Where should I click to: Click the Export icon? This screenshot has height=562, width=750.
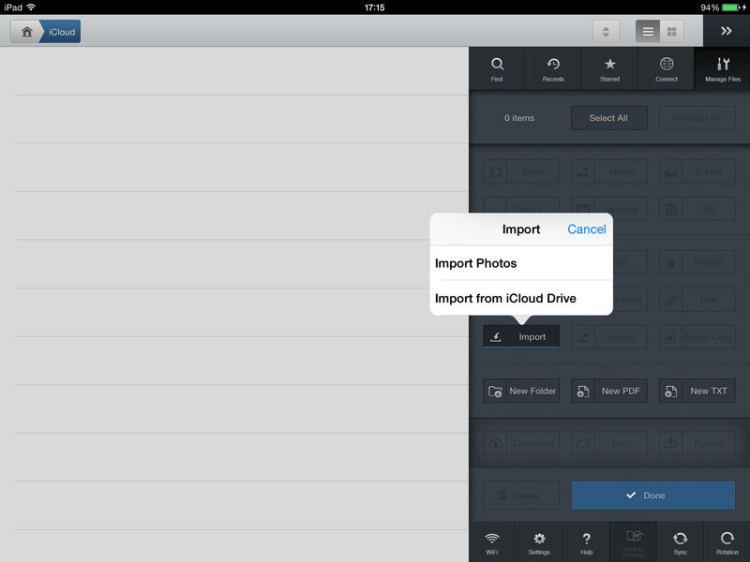(x=583, y=337)
